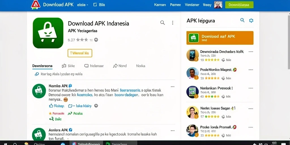Click the green 'Acalcs' link
Viewport: 290px width, 145px height.
(75, 113)
